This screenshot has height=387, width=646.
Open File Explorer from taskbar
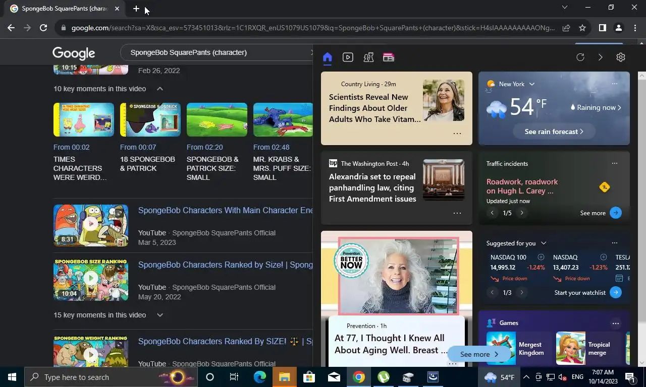(284, 377)
